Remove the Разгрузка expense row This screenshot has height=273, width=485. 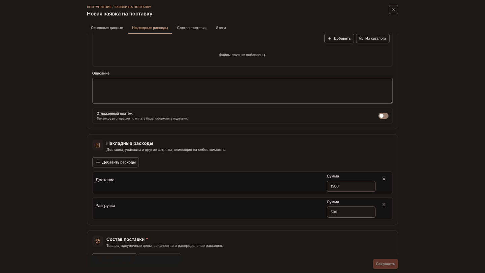384,205
